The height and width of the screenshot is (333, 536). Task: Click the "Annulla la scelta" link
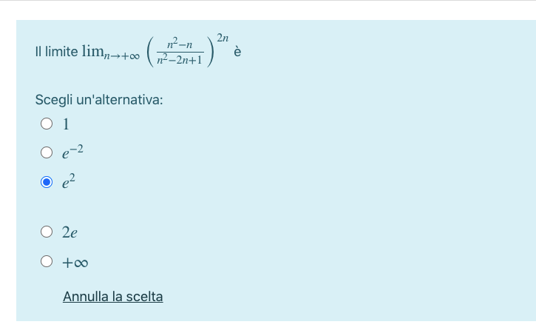(x=112, y=297)
